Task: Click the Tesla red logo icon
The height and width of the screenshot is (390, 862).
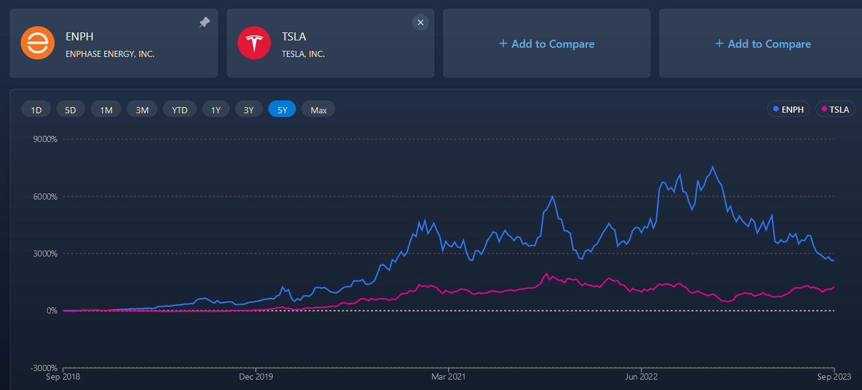Action: pos(254,43)
